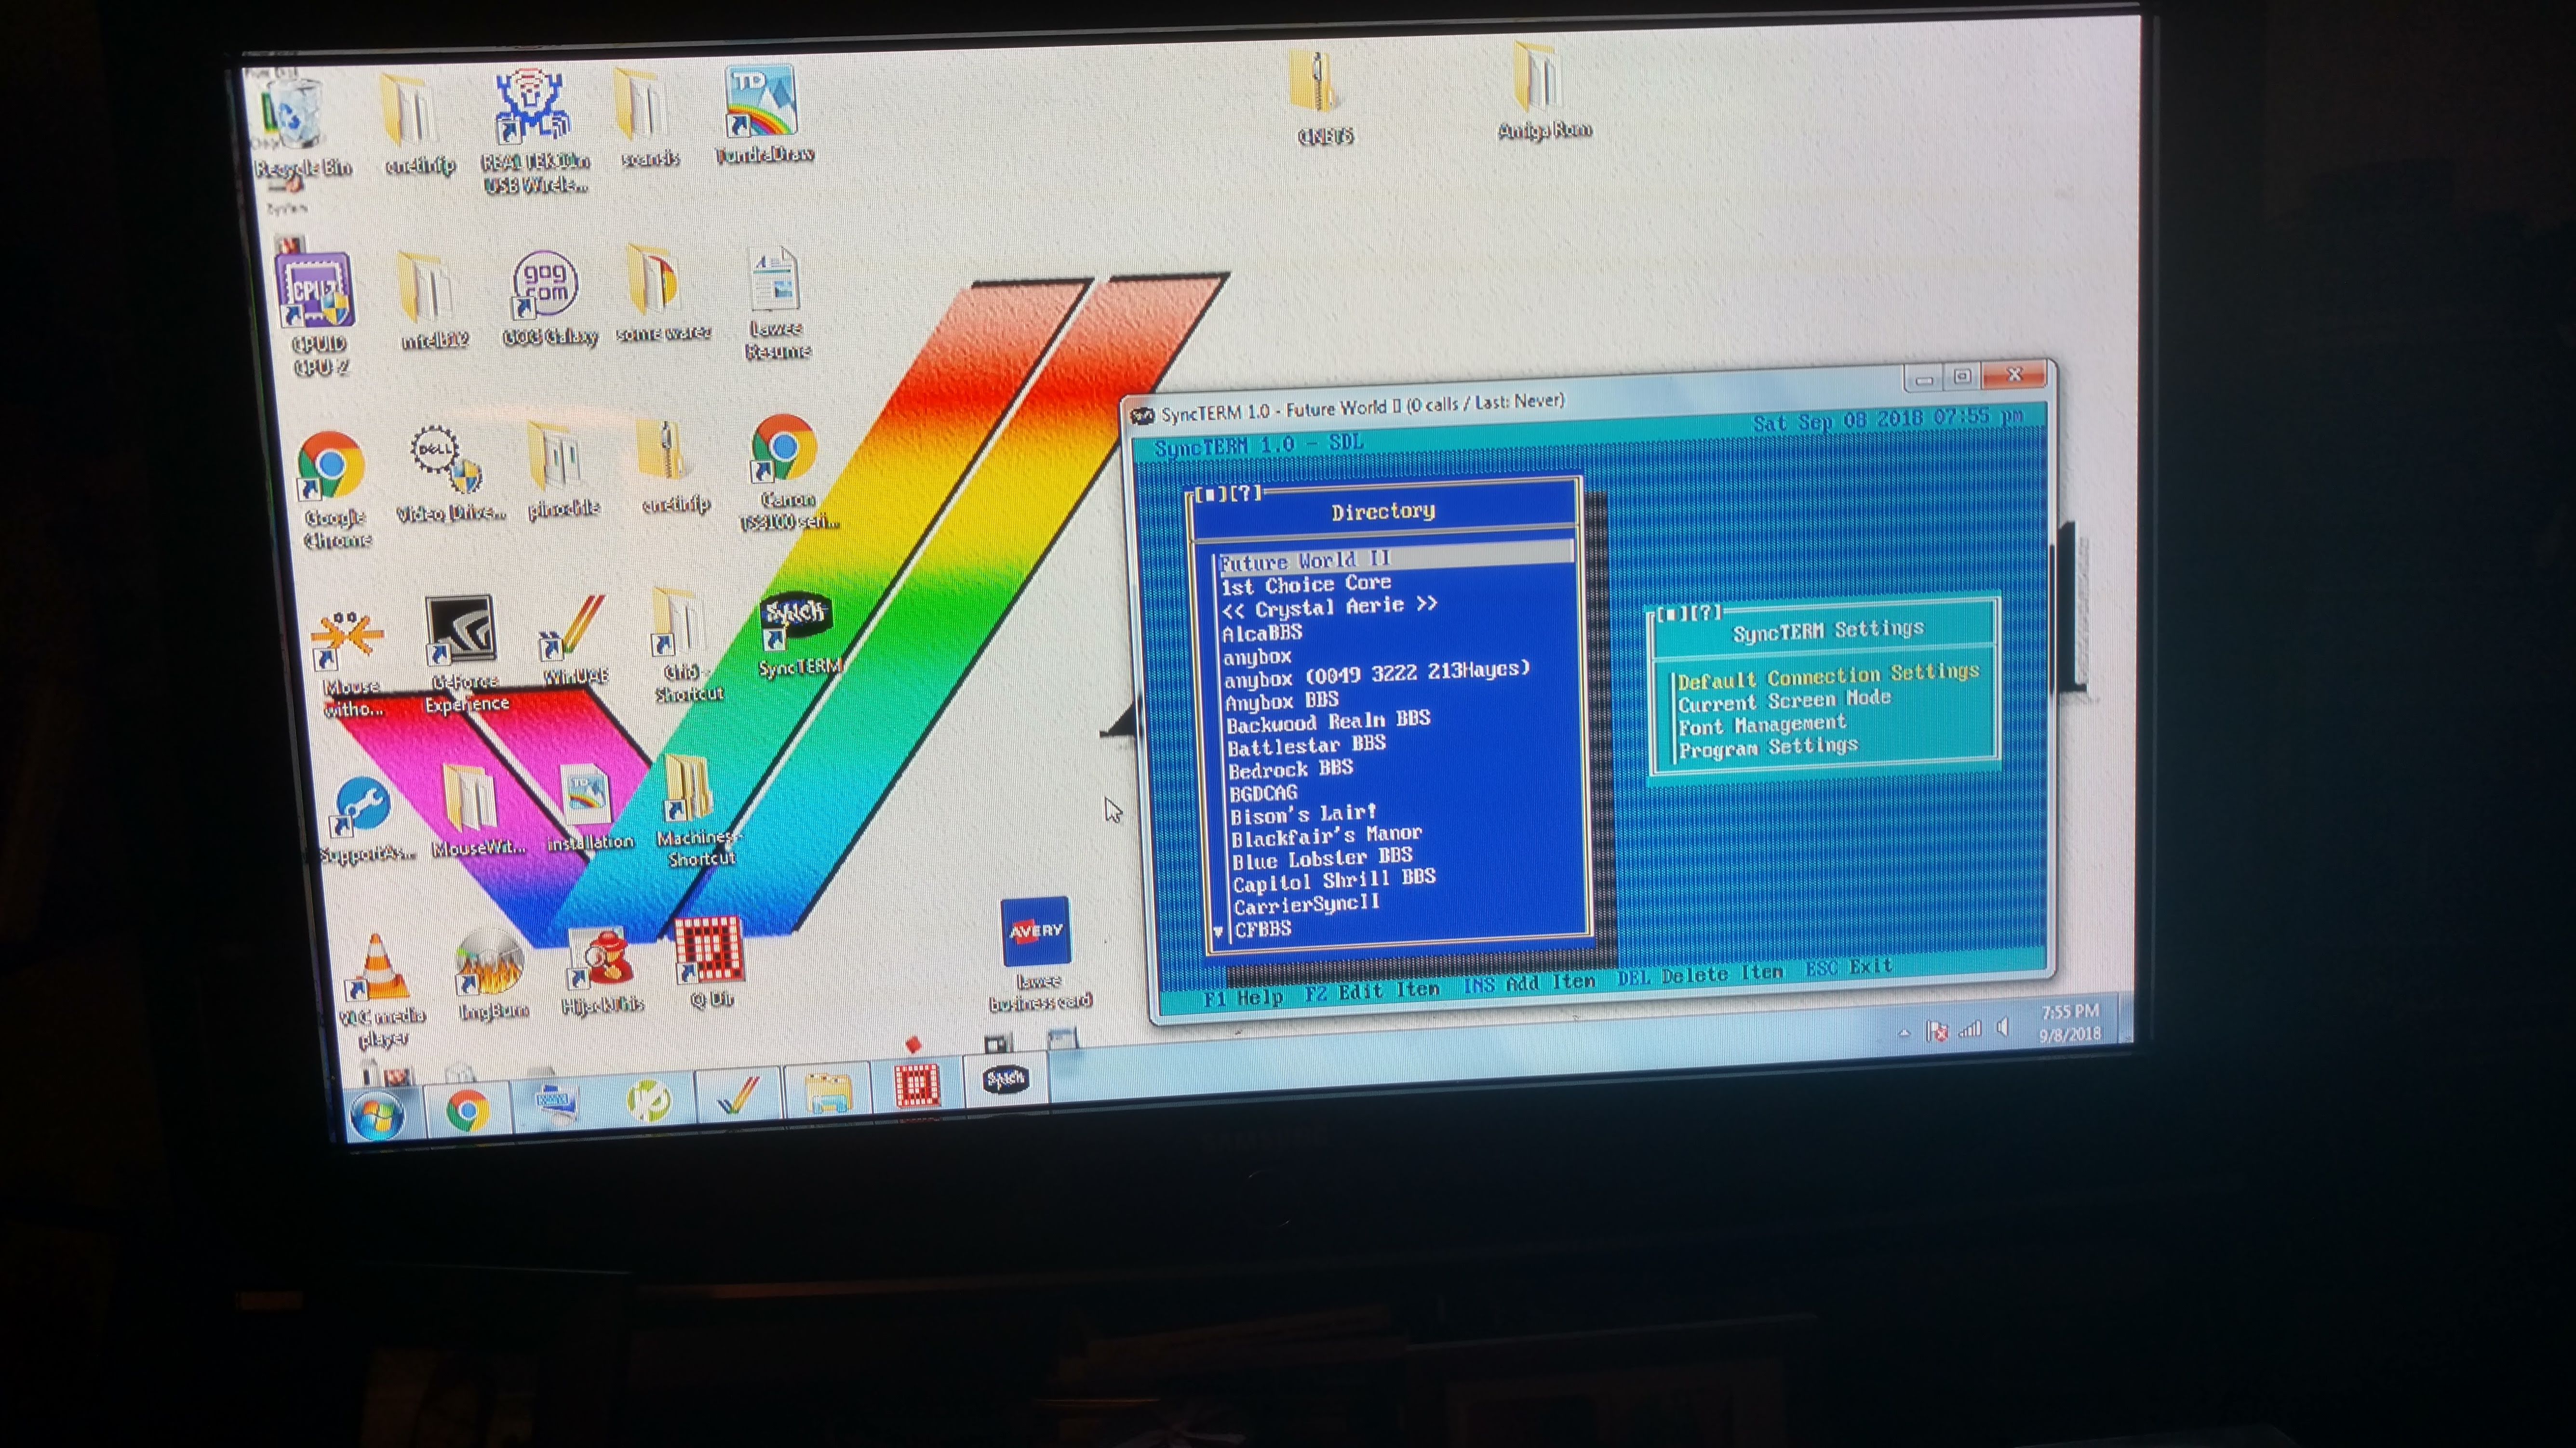Launch the SyncTERM desktop shortcut
The width and height of the screenshot is (2576, 1448).
click(797, 633)
